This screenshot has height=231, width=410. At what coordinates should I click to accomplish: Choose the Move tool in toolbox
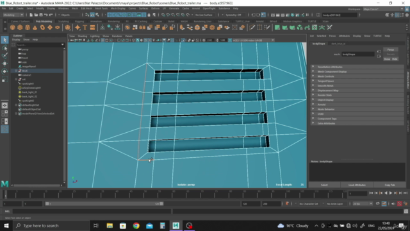4,64
